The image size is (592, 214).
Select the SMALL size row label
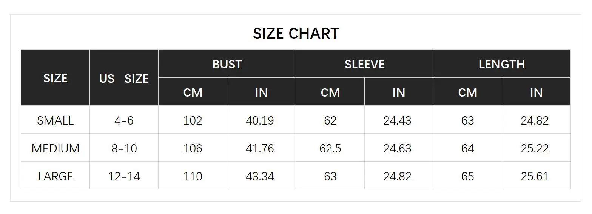point(55,120)
